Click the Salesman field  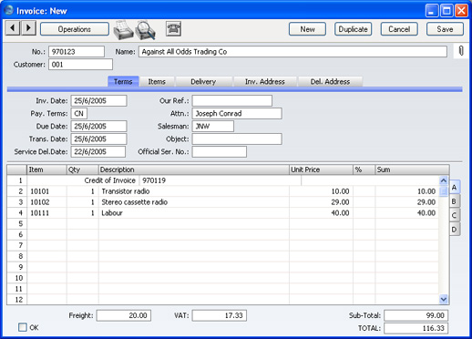coord(213,127)
